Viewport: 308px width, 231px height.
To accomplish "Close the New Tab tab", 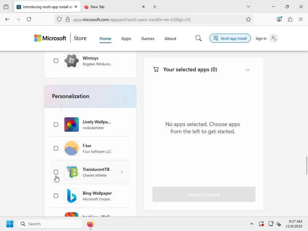I will [143, 7].
